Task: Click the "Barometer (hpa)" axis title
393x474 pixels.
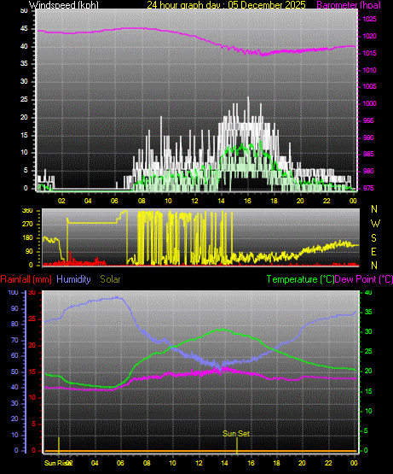Action: [349, 5]
